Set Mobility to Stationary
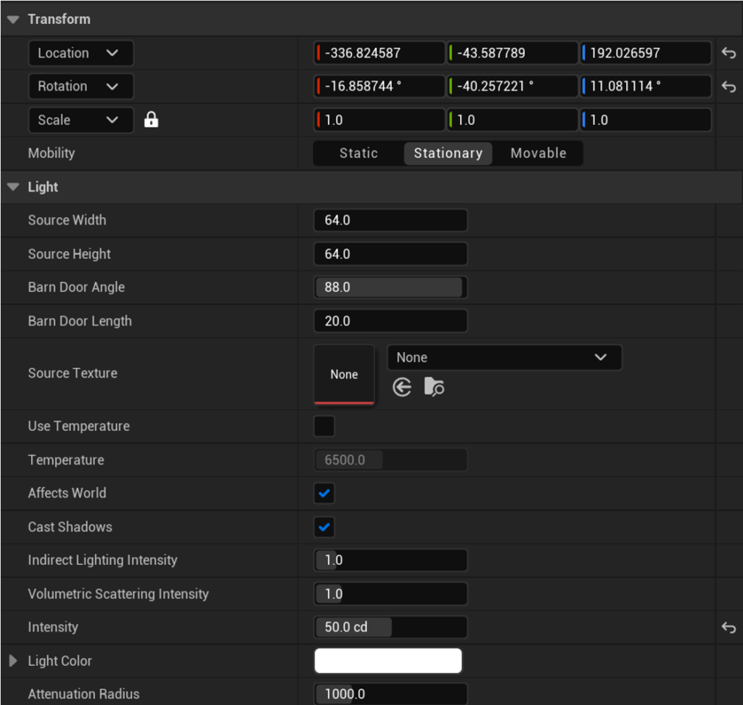This screenshot has height=705, width=743. (x=448, y=153)
